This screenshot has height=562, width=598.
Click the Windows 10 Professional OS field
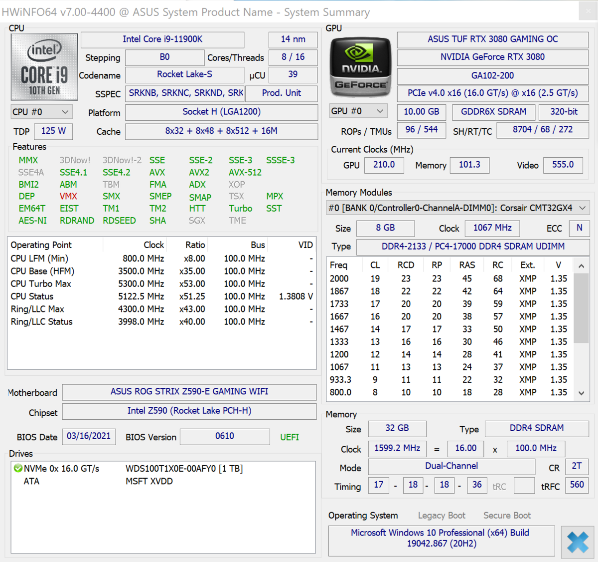pyautogui.click(x=441, y=541)
